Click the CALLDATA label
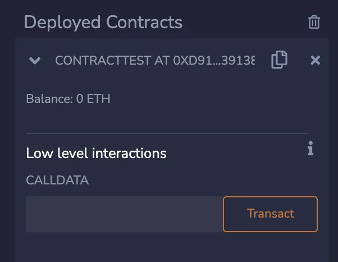338x262 pixels. [57, 180]
